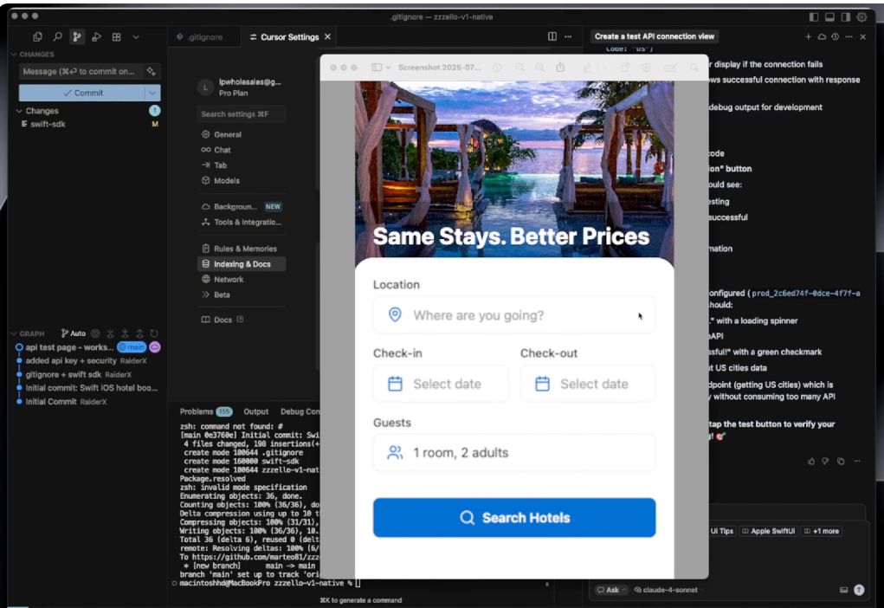Open Network settings section

[242, 279]
